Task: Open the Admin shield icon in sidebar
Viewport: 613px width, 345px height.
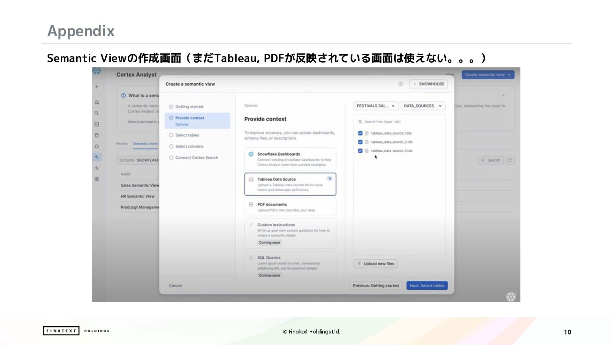Action: [97, 179]
